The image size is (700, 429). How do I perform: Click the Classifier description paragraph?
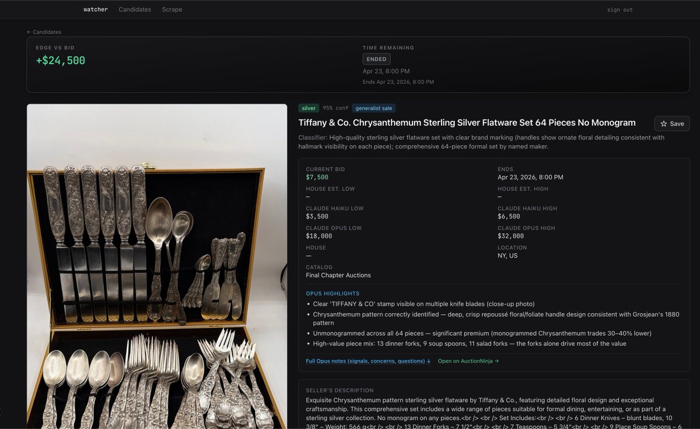(481, 142)
